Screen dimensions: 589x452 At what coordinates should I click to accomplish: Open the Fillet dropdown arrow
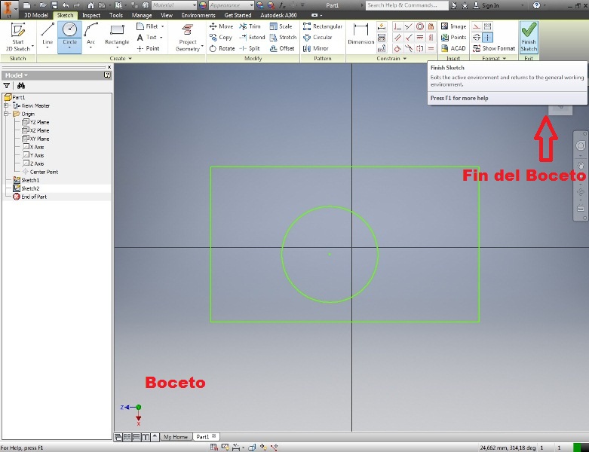[x=163, y=26]
